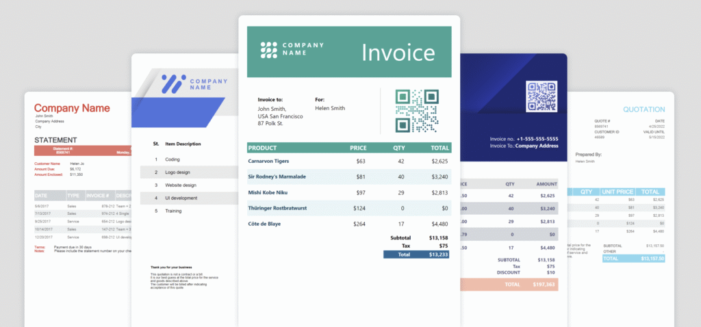This screenshot has width=701, height=327.
Task: Click the "Helen Smith" recipient name
Action: (x=330, y=108)
